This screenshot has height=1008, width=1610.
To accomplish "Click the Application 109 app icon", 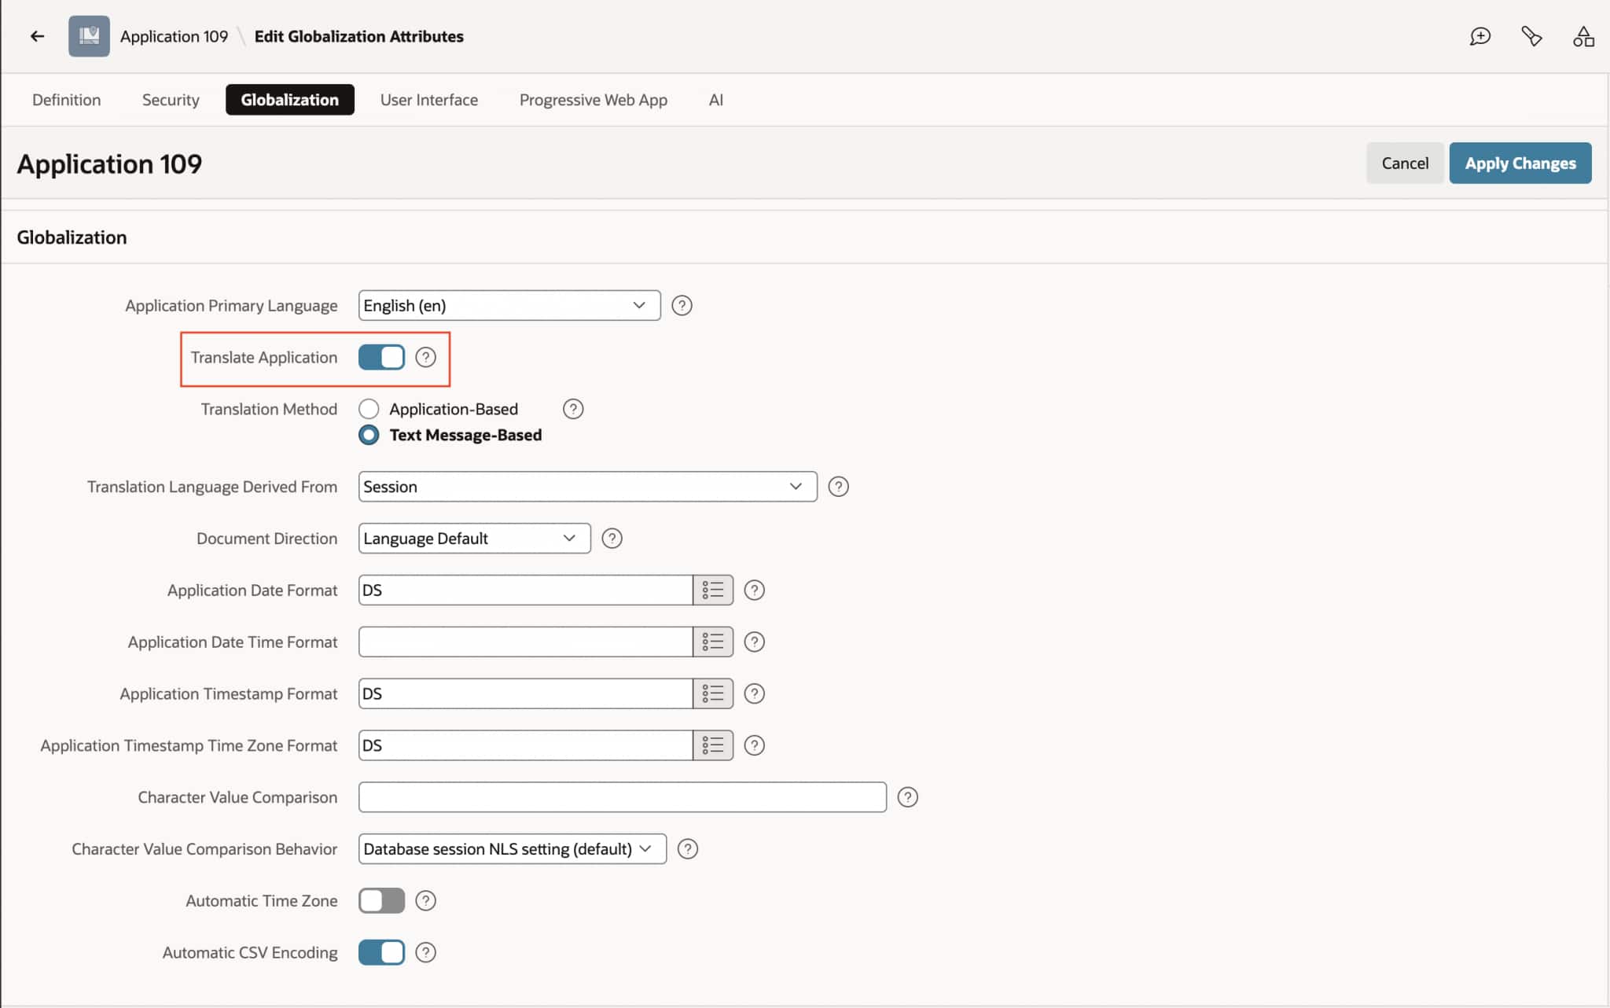I will tap(89, 36).
